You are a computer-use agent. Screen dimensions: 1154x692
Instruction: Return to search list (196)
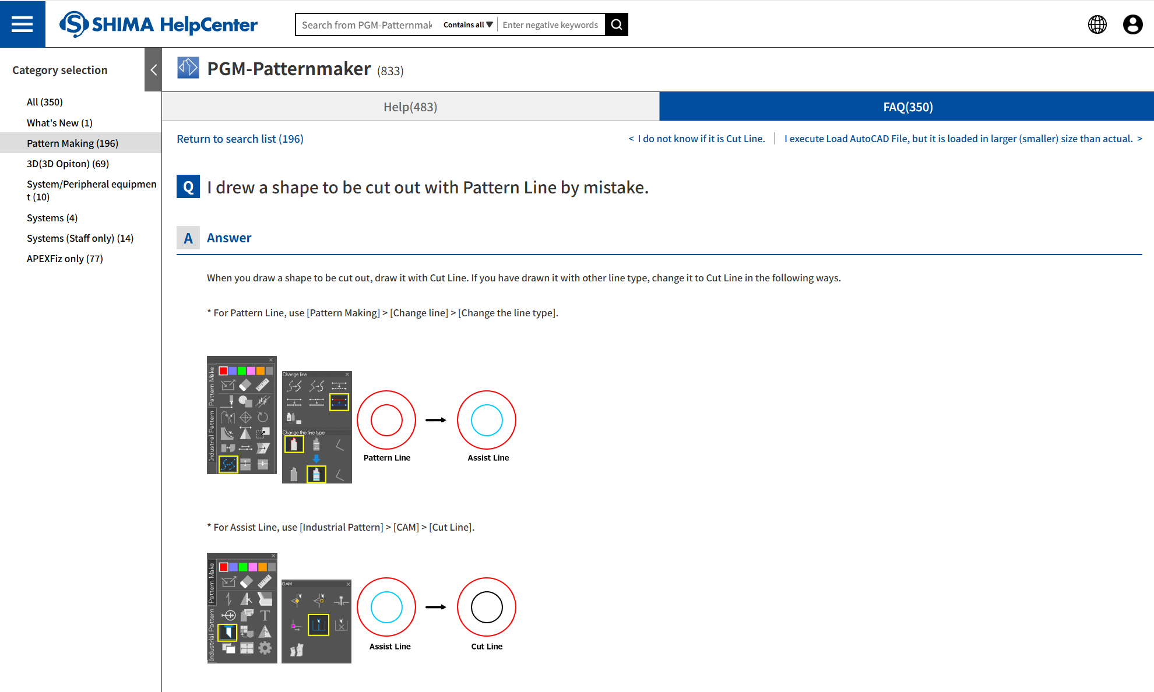point(240,139)
